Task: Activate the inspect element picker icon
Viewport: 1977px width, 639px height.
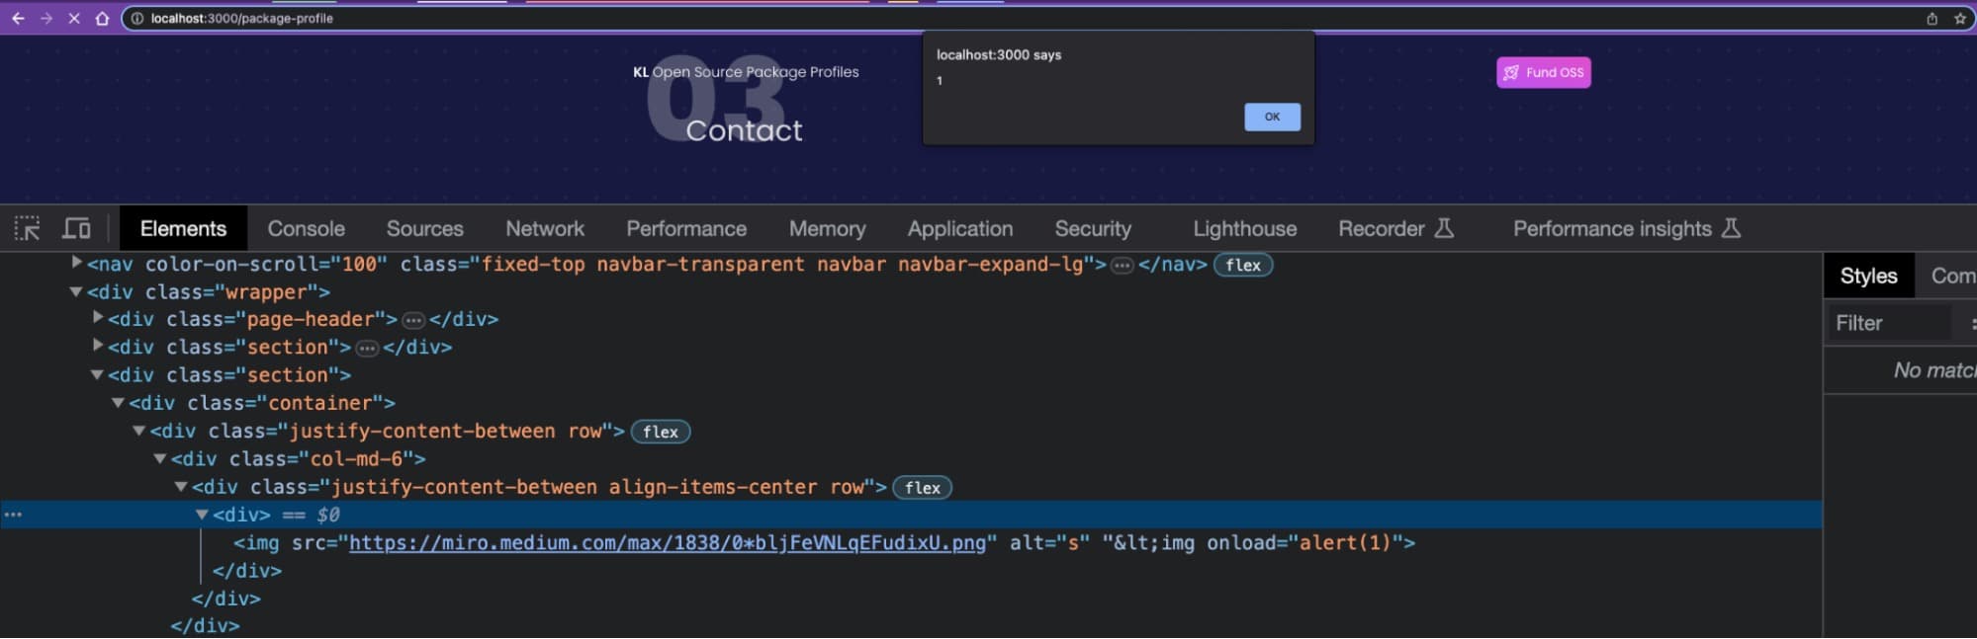Action: [28, 229]
